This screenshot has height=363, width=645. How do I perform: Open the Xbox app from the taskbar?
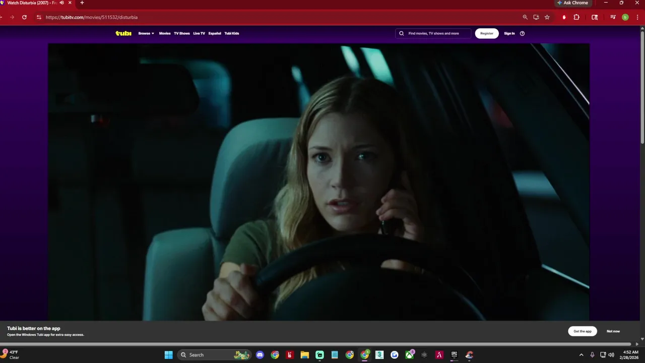click(410, 355)
